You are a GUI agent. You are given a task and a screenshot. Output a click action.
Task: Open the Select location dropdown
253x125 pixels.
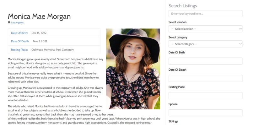point(205,29)
